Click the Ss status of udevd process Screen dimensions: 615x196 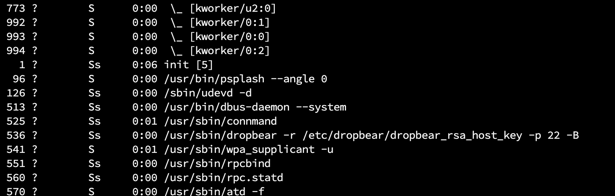tap(94, 93)
